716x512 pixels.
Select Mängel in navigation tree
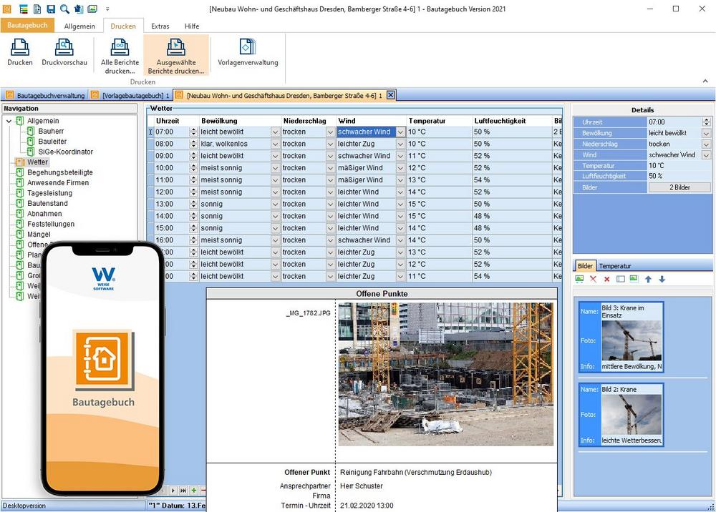click(x=39, y=234)
